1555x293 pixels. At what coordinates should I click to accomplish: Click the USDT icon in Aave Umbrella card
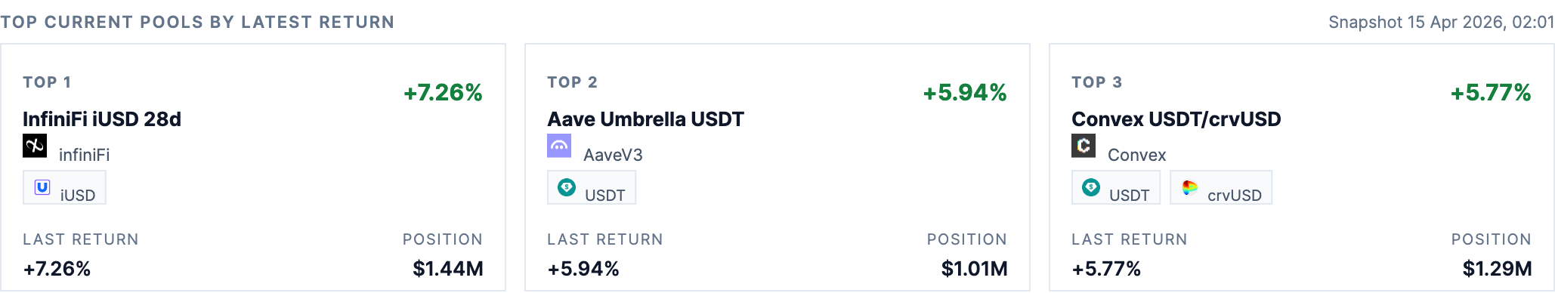[x=567, y=187]
